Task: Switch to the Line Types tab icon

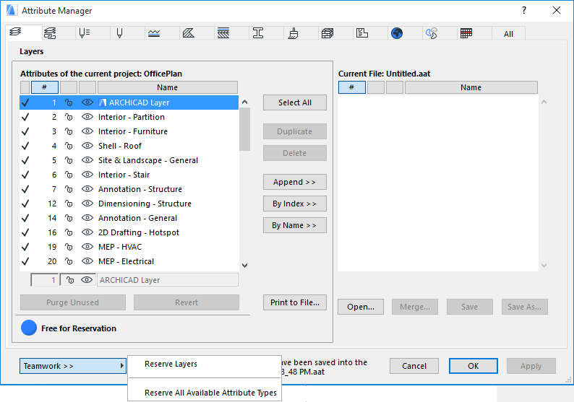Action: coord(154,33)
